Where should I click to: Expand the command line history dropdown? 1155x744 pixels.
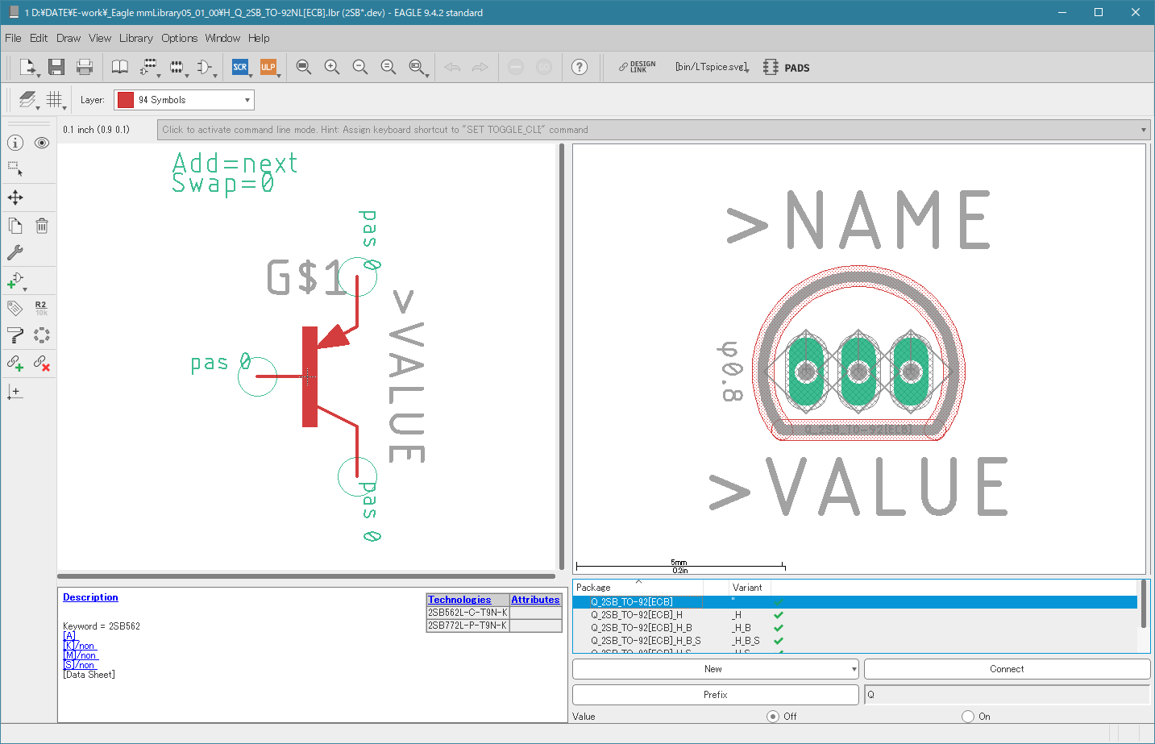click(x=1143, y=130)
